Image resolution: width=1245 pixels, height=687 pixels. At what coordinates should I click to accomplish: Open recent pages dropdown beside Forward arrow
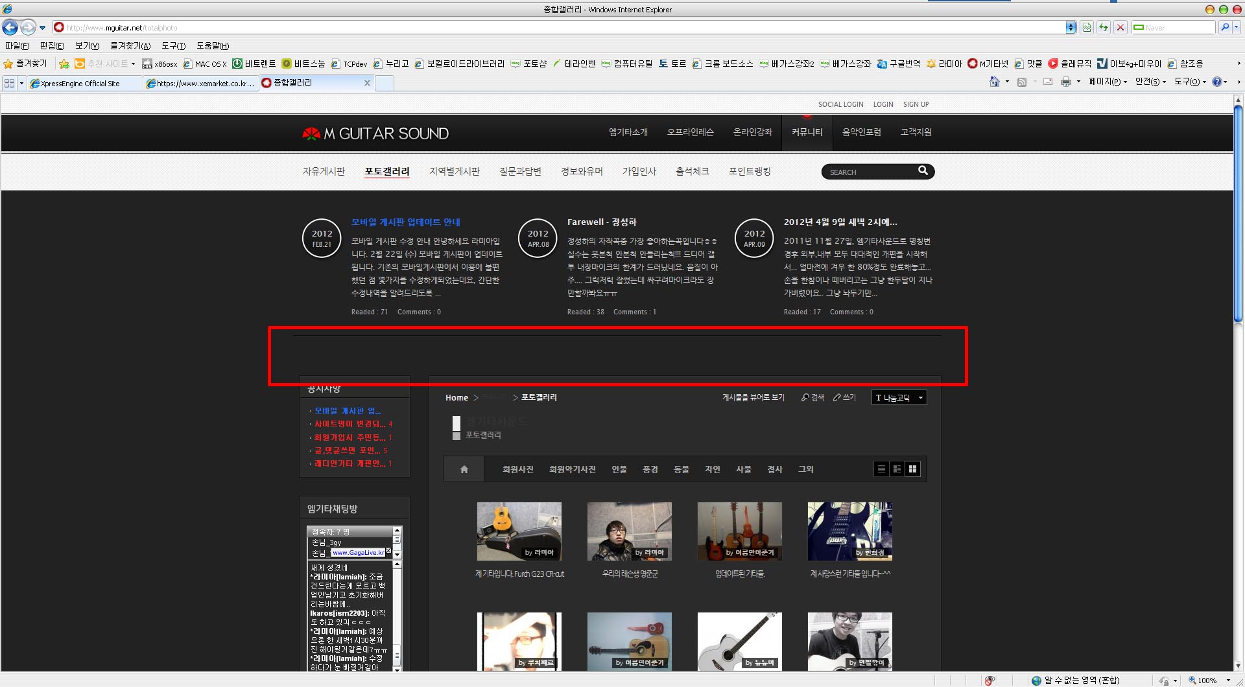pos(42,28)
